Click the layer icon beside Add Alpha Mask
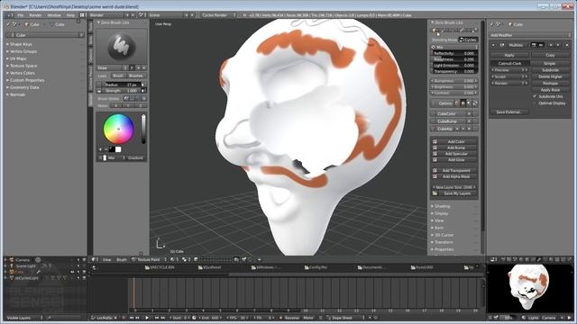The image size is (577, 324). point(435,176)
